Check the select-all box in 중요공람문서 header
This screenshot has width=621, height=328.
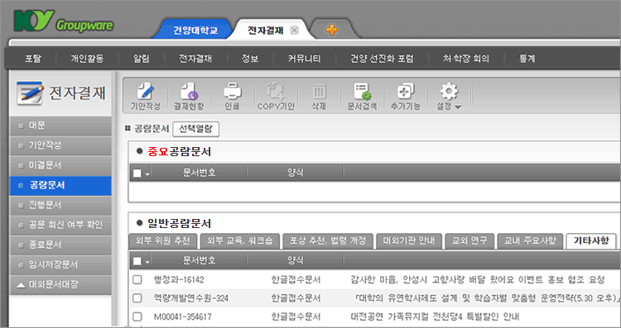point(137,174)
